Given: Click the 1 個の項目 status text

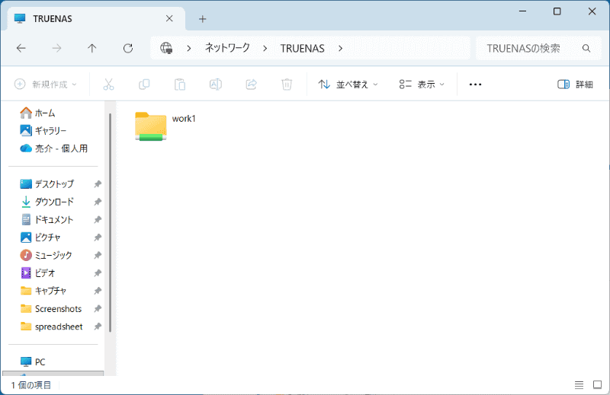Looking at the screenshot, I should pyautogui.click(x=31, y=385).
